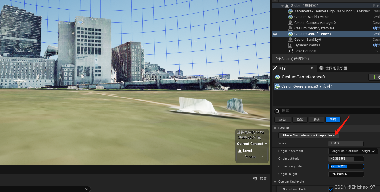Click the Origin Longitude property label
Image resolution: width=380 pixels, height=192 pixels.
pos(290,167)
